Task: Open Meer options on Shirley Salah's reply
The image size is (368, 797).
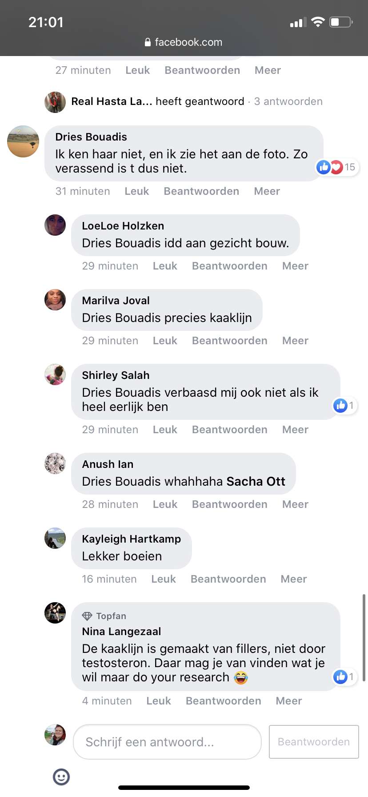Action: pyautogui.click(x=295, y=430)
